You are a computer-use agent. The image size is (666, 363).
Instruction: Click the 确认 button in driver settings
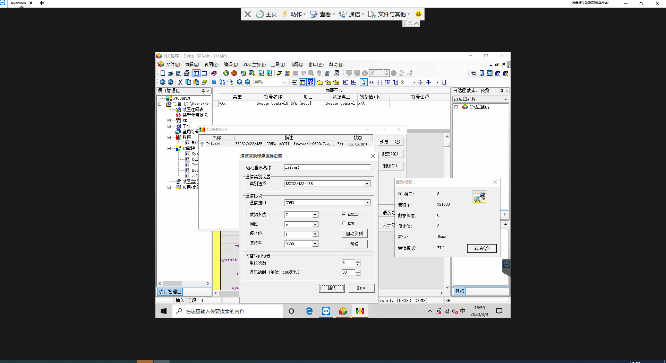tap(332, 288)
